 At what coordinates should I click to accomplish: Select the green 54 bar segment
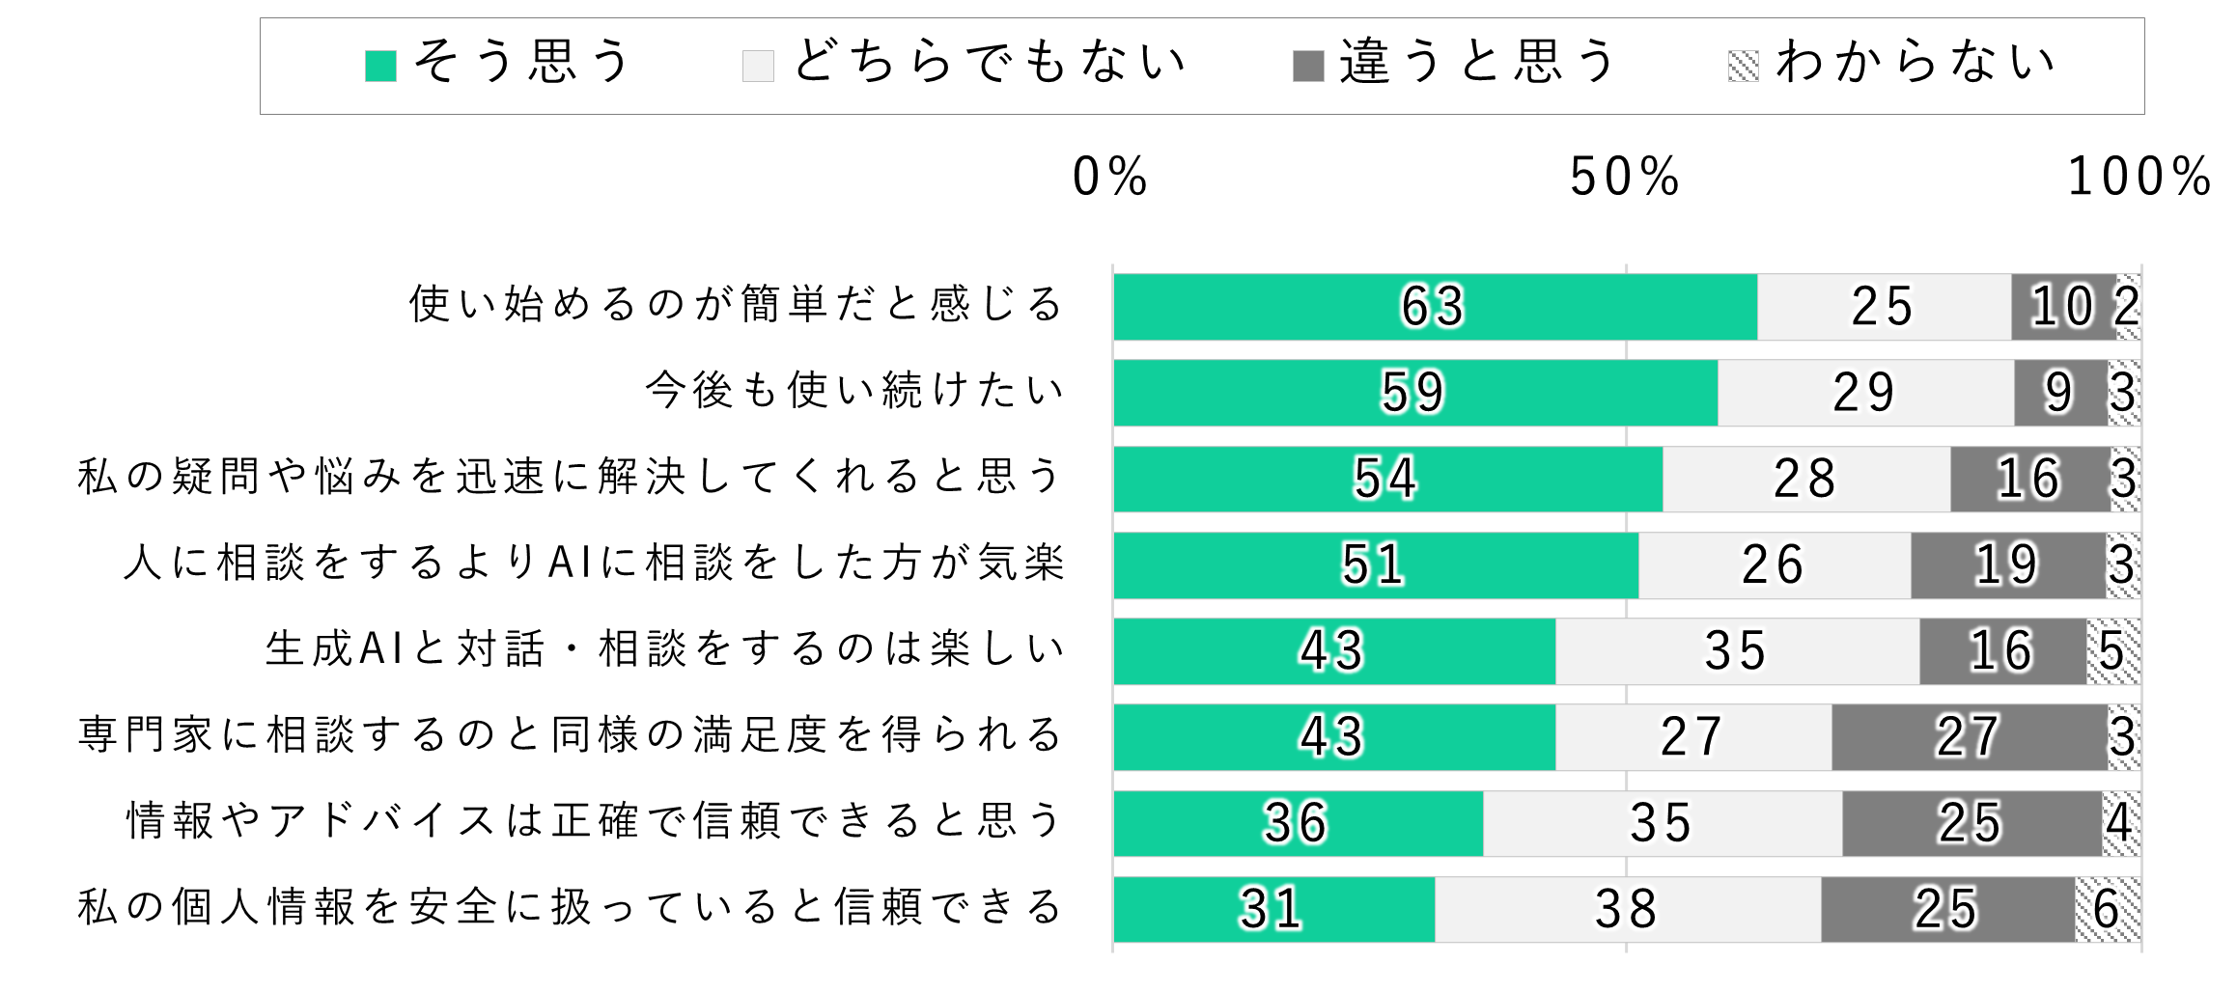[1387, 479]
